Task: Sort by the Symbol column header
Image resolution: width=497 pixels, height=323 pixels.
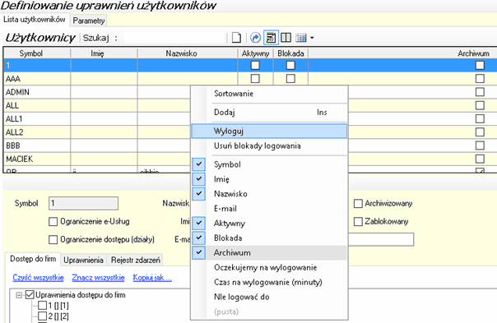Action: point(37,53)
